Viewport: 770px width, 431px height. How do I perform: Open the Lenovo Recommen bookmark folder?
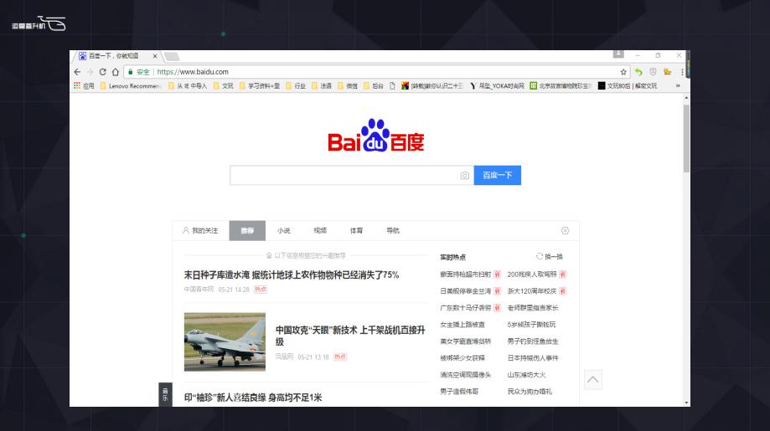click(130, 86)
